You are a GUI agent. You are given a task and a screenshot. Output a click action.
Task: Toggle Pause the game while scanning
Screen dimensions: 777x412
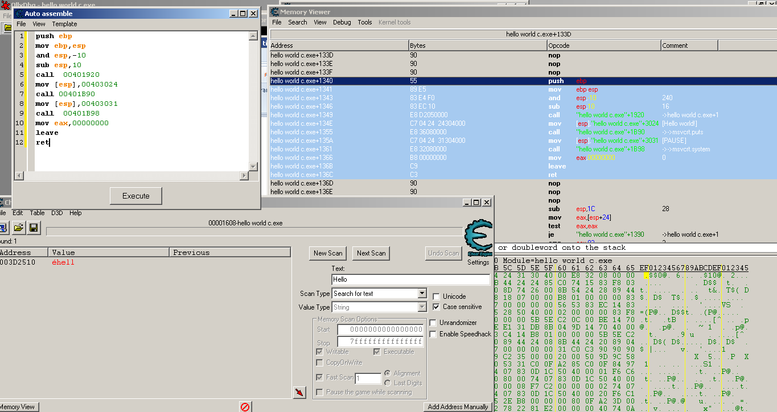point(320,392)
